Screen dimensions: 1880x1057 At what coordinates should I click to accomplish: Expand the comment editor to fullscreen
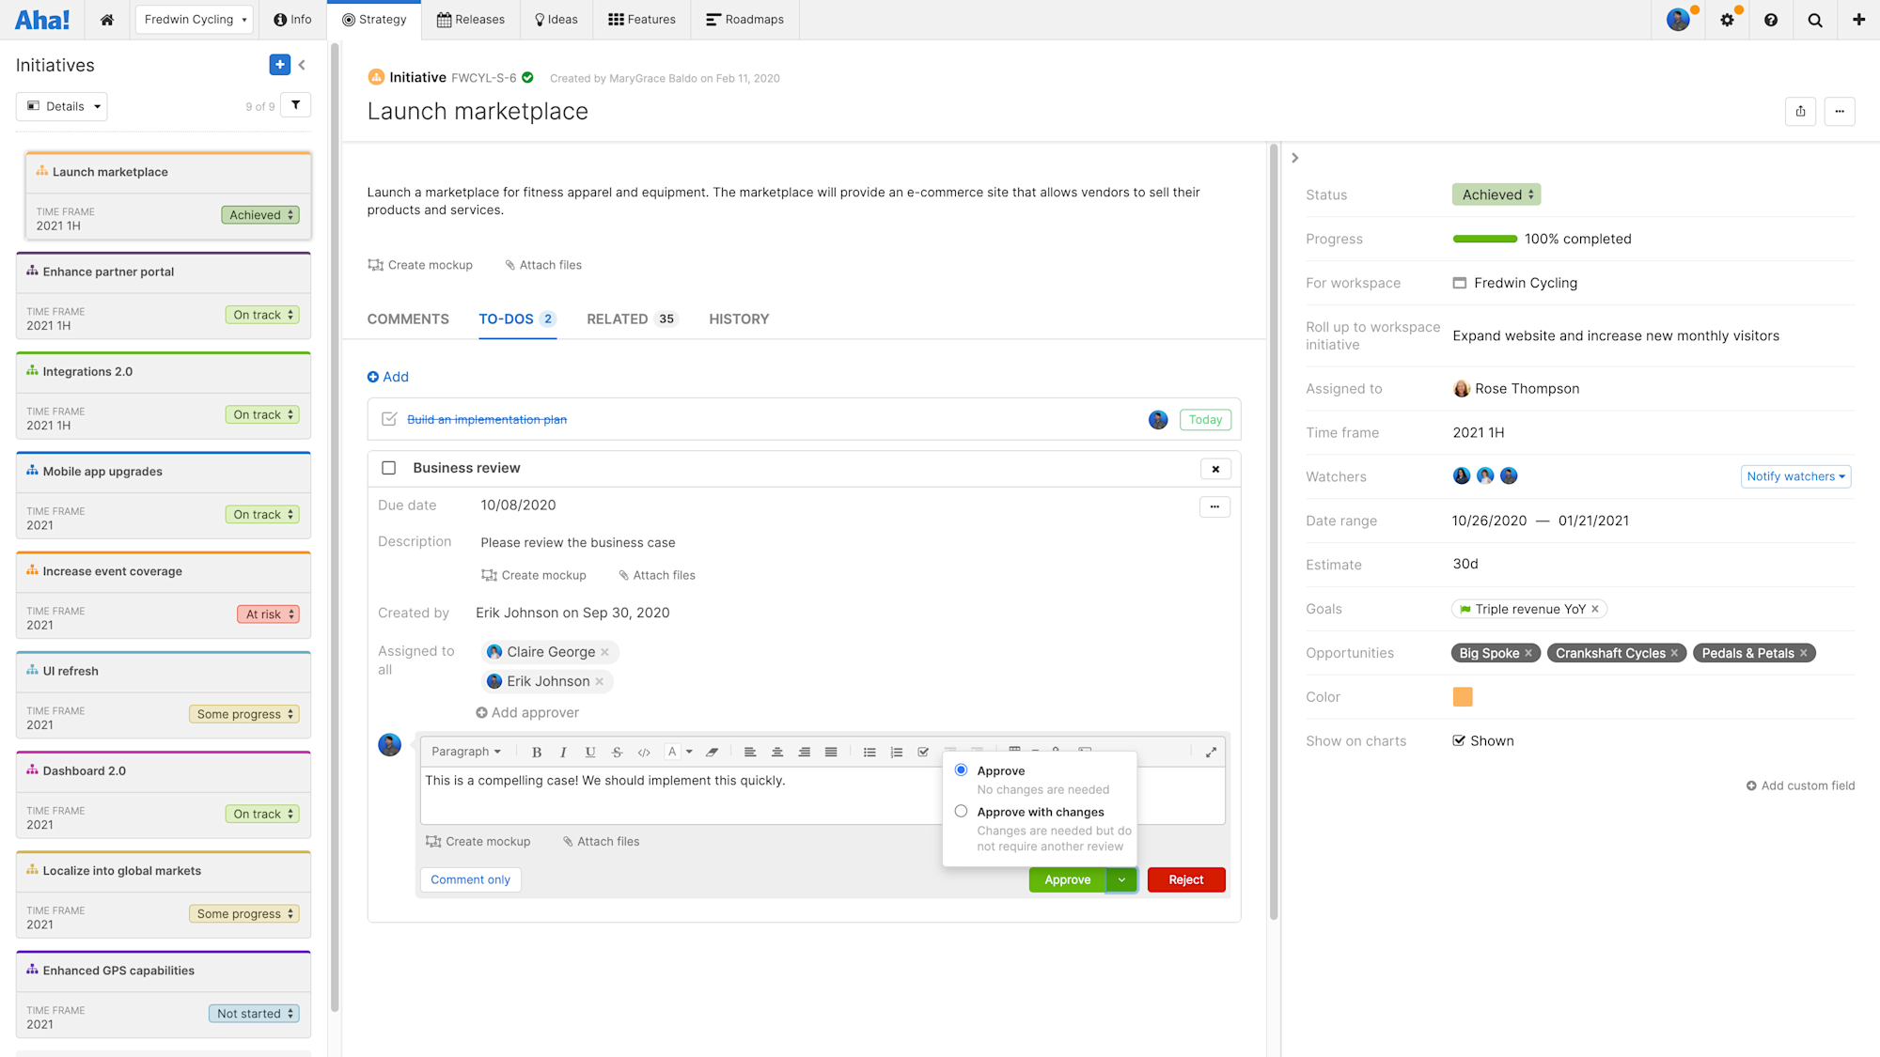[x=1211, y=752]
